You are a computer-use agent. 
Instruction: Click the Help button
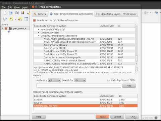point(39,117)
